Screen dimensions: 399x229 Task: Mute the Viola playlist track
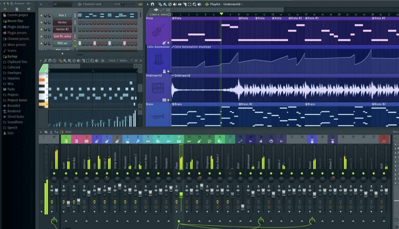(x=168, y=43)
